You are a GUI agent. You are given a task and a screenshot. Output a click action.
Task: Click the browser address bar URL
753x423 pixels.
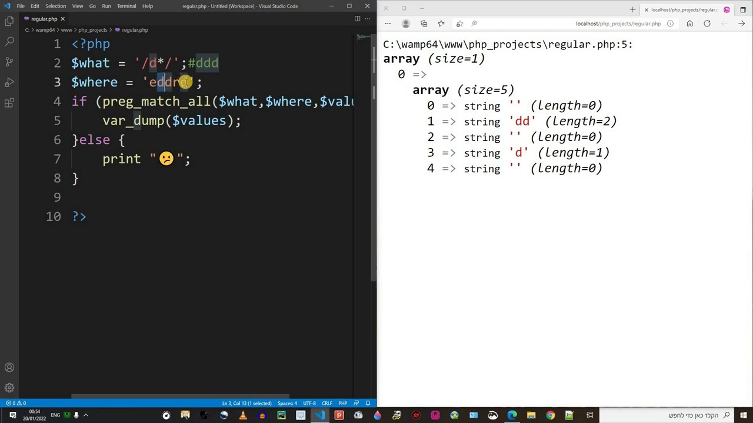(618, 23)
